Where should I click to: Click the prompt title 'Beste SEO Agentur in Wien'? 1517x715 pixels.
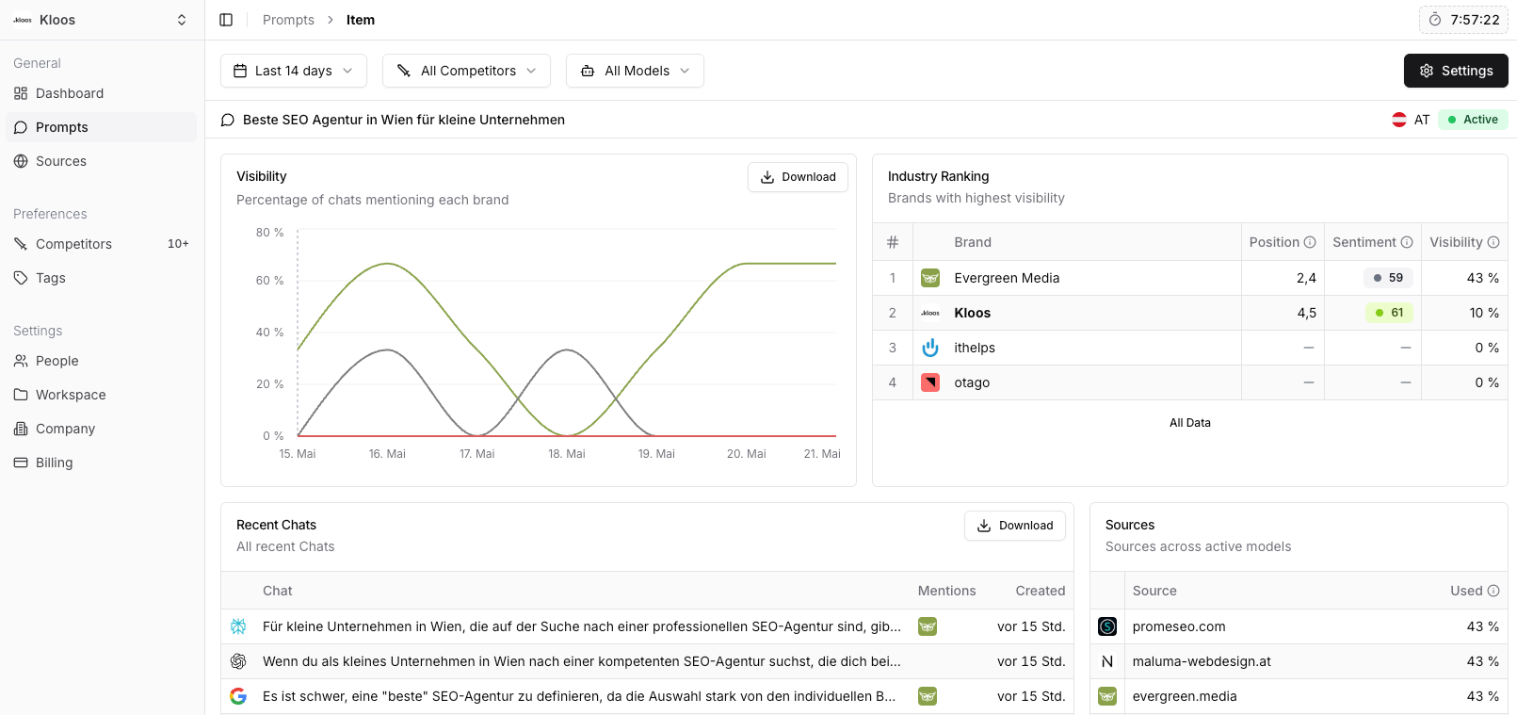point(404,120)
